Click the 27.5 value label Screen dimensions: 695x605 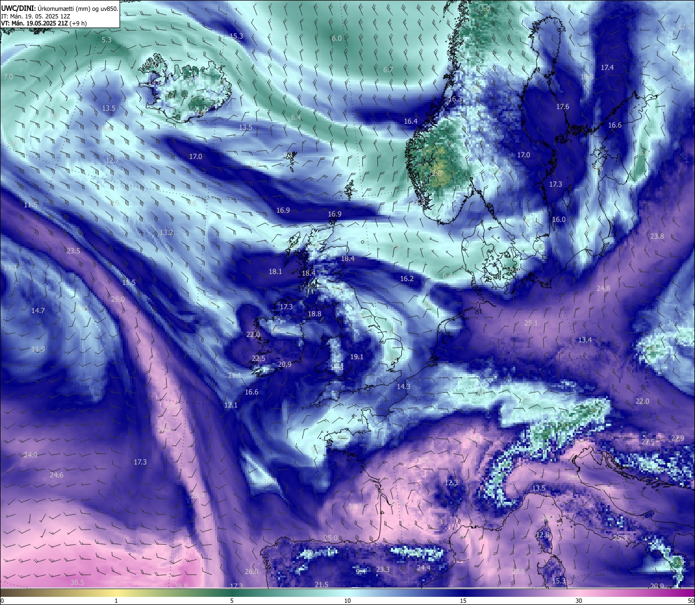(648, 442)
